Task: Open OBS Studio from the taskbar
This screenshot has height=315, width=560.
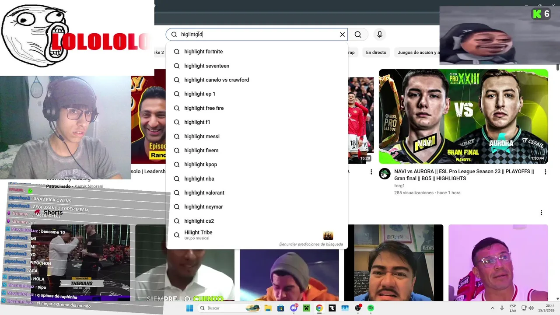Action: click(358, 308)
